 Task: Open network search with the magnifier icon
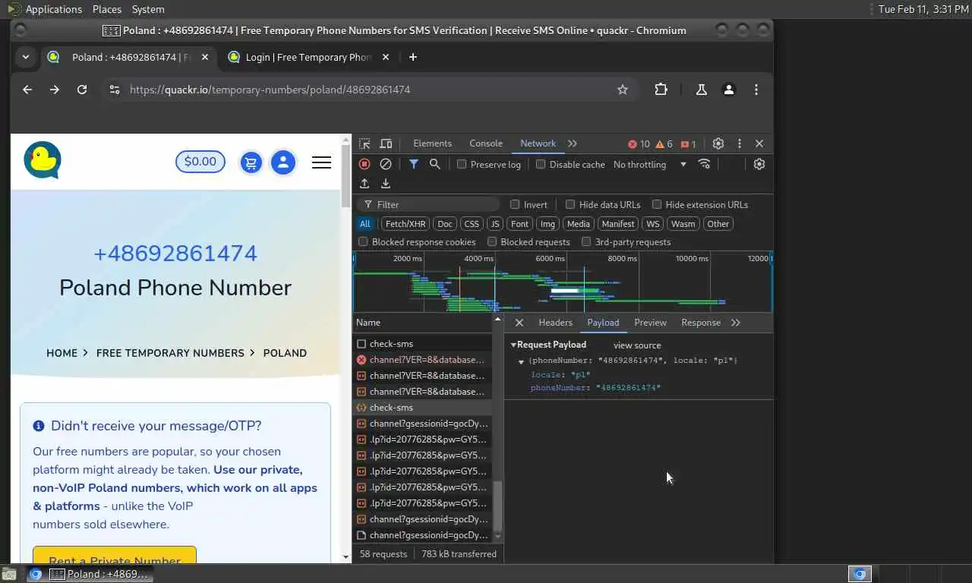coord(434,164)
